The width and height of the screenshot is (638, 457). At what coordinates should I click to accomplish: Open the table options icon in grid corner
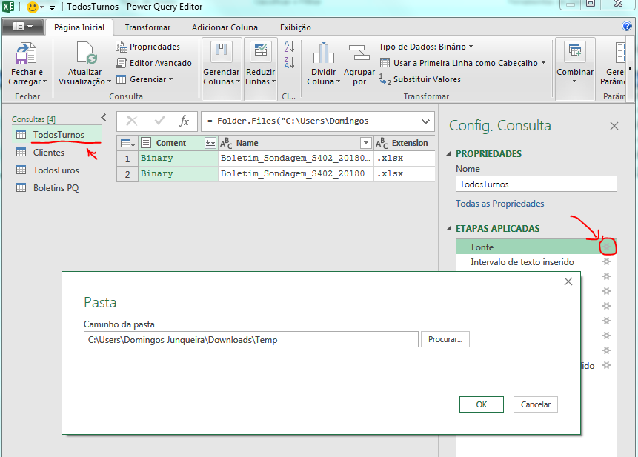(127, 143)
